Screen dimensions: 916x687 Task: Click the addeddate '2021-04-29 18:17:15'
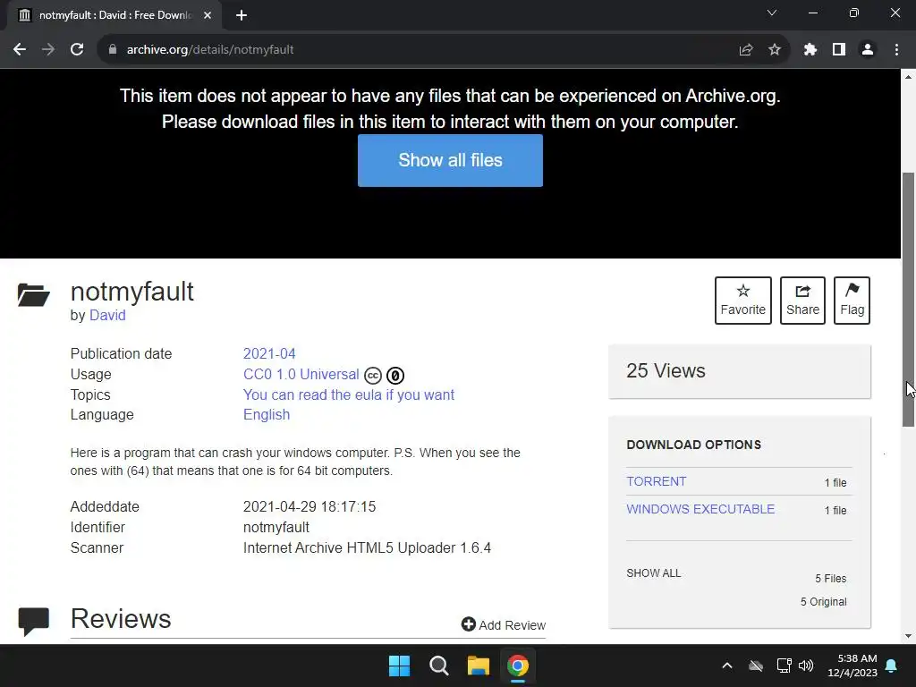[x=310, y=507]
